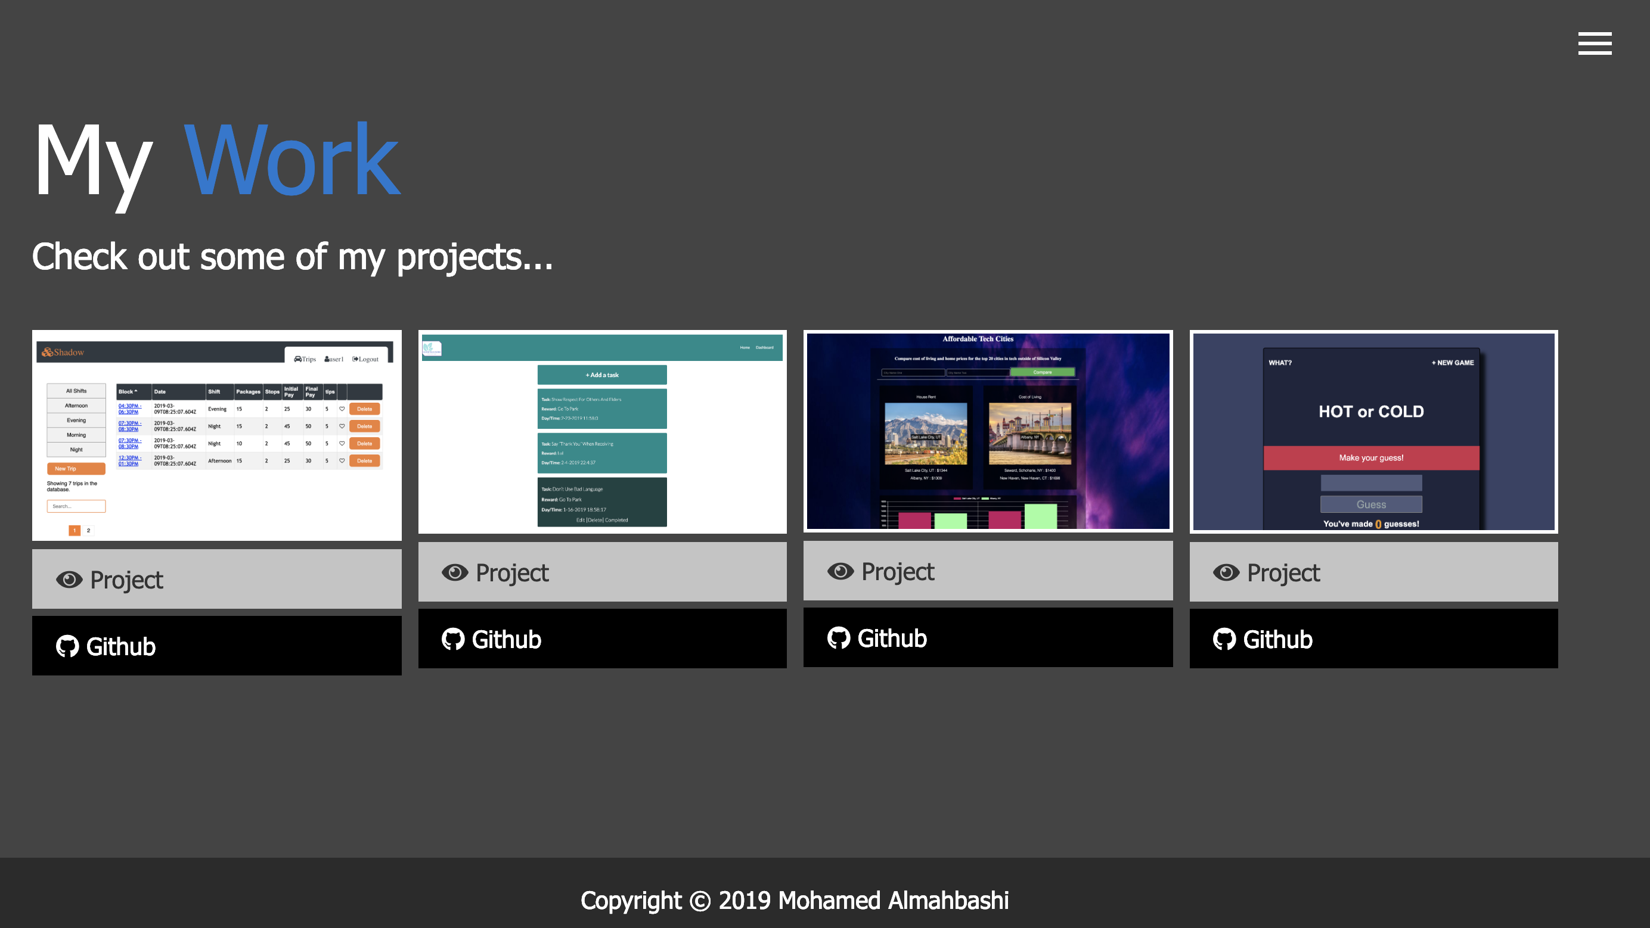The image size is (1650, 928).
Task: View Project button for Affordable Tech Cities
Action: point(988,571)
